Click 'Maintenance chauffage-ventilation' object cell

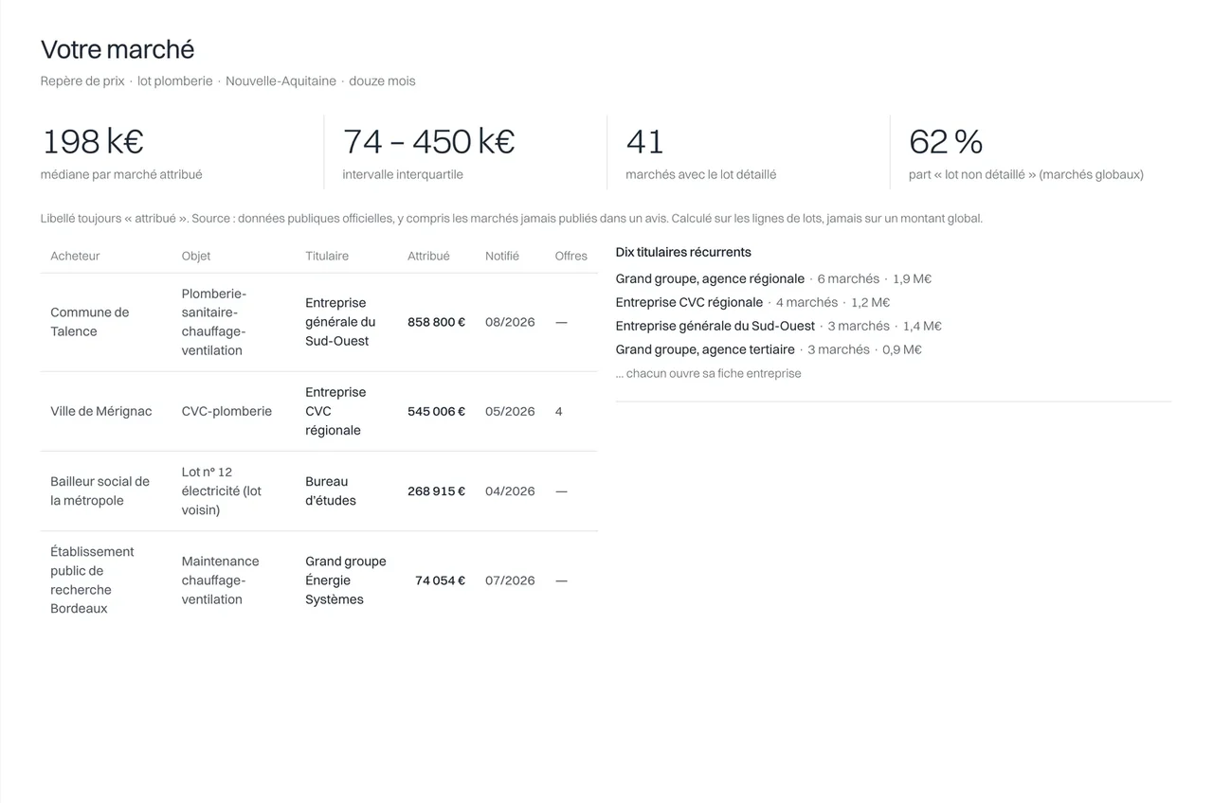pyautogui.click(x=221, y=580)
